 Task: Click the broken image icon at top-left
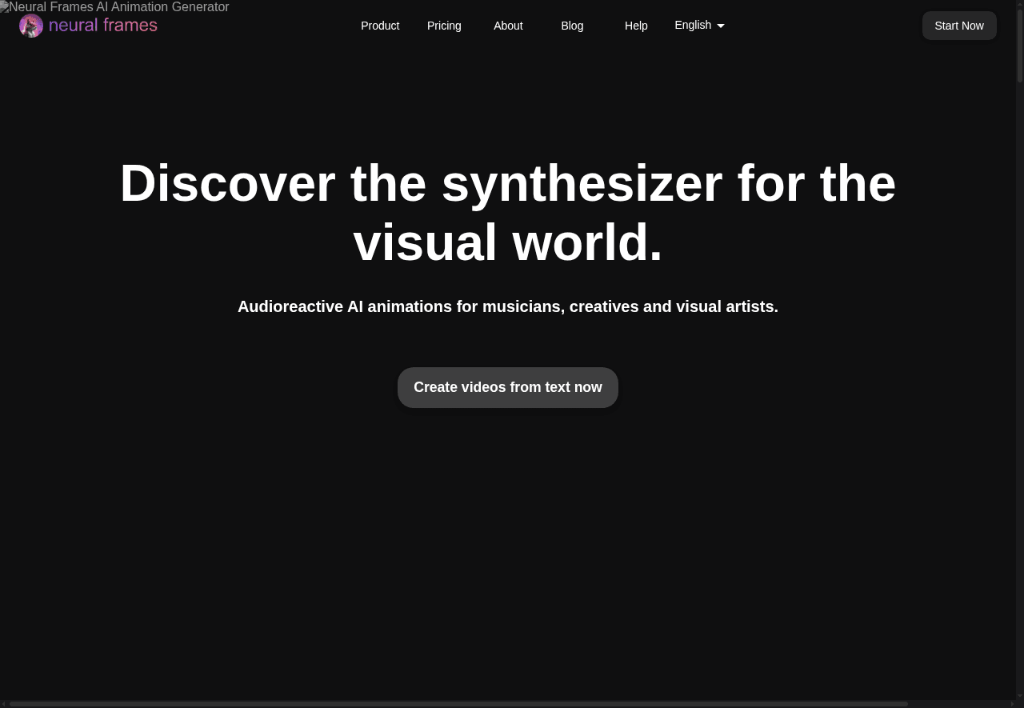coord(4,7)
